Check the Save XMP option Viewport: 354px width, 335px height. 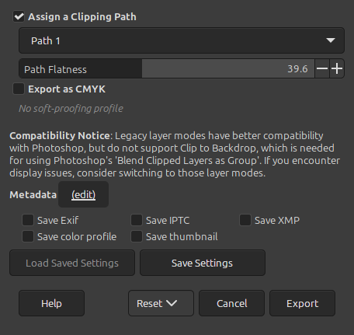point(245,220)
